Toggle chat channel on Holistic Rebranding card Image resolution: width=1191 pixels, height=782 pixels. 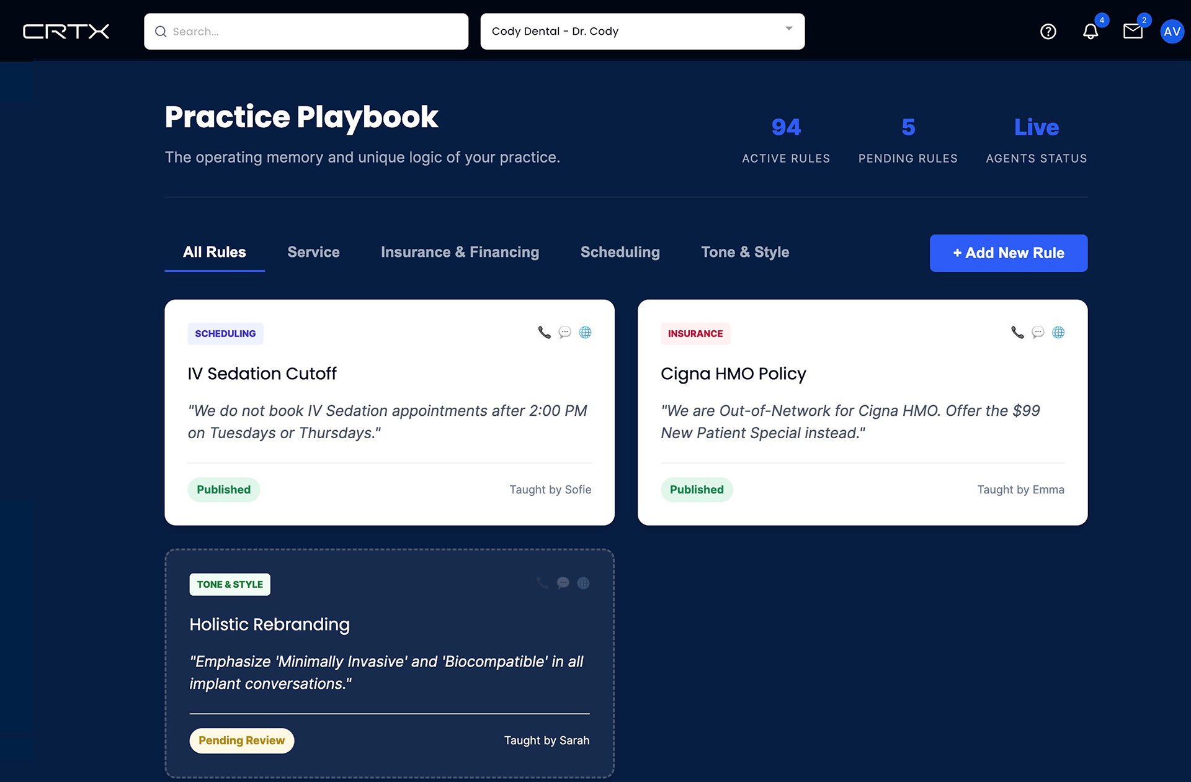[563, 583]
